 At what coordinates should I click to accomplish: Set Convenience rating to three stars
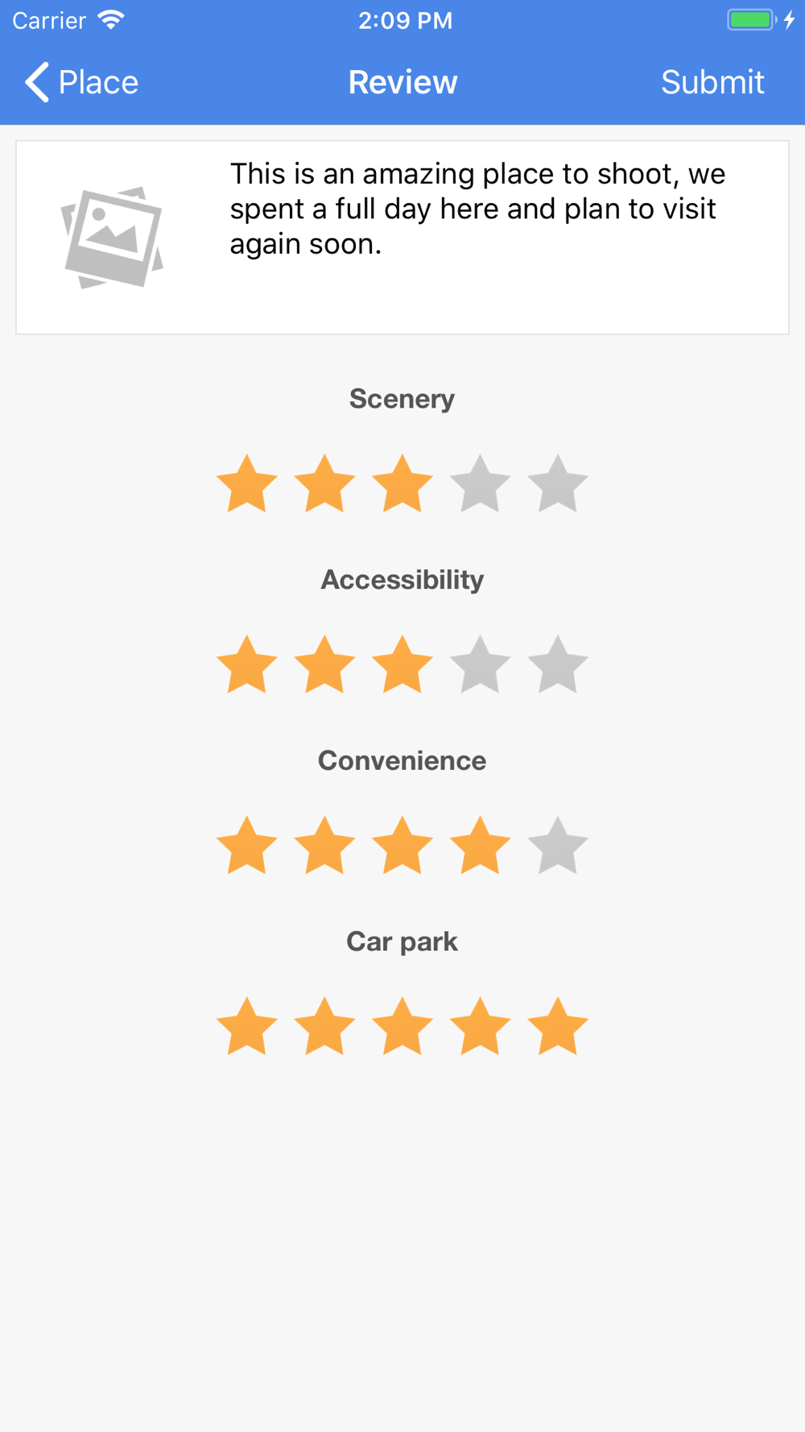[402, 846]
